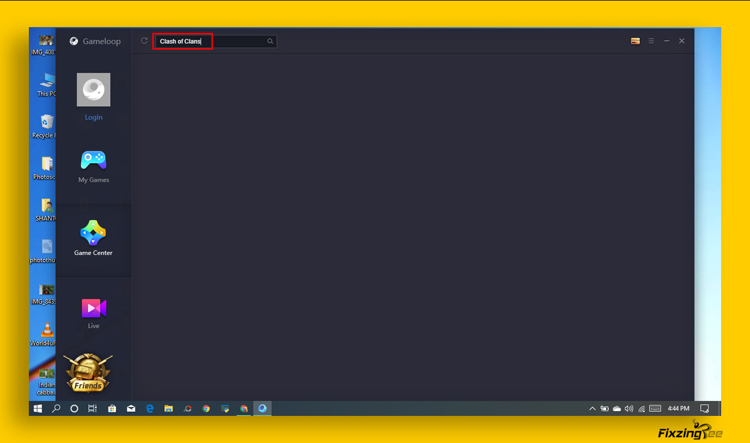Launch Microsoft Store from the taskbar

(x=112, y=408)
